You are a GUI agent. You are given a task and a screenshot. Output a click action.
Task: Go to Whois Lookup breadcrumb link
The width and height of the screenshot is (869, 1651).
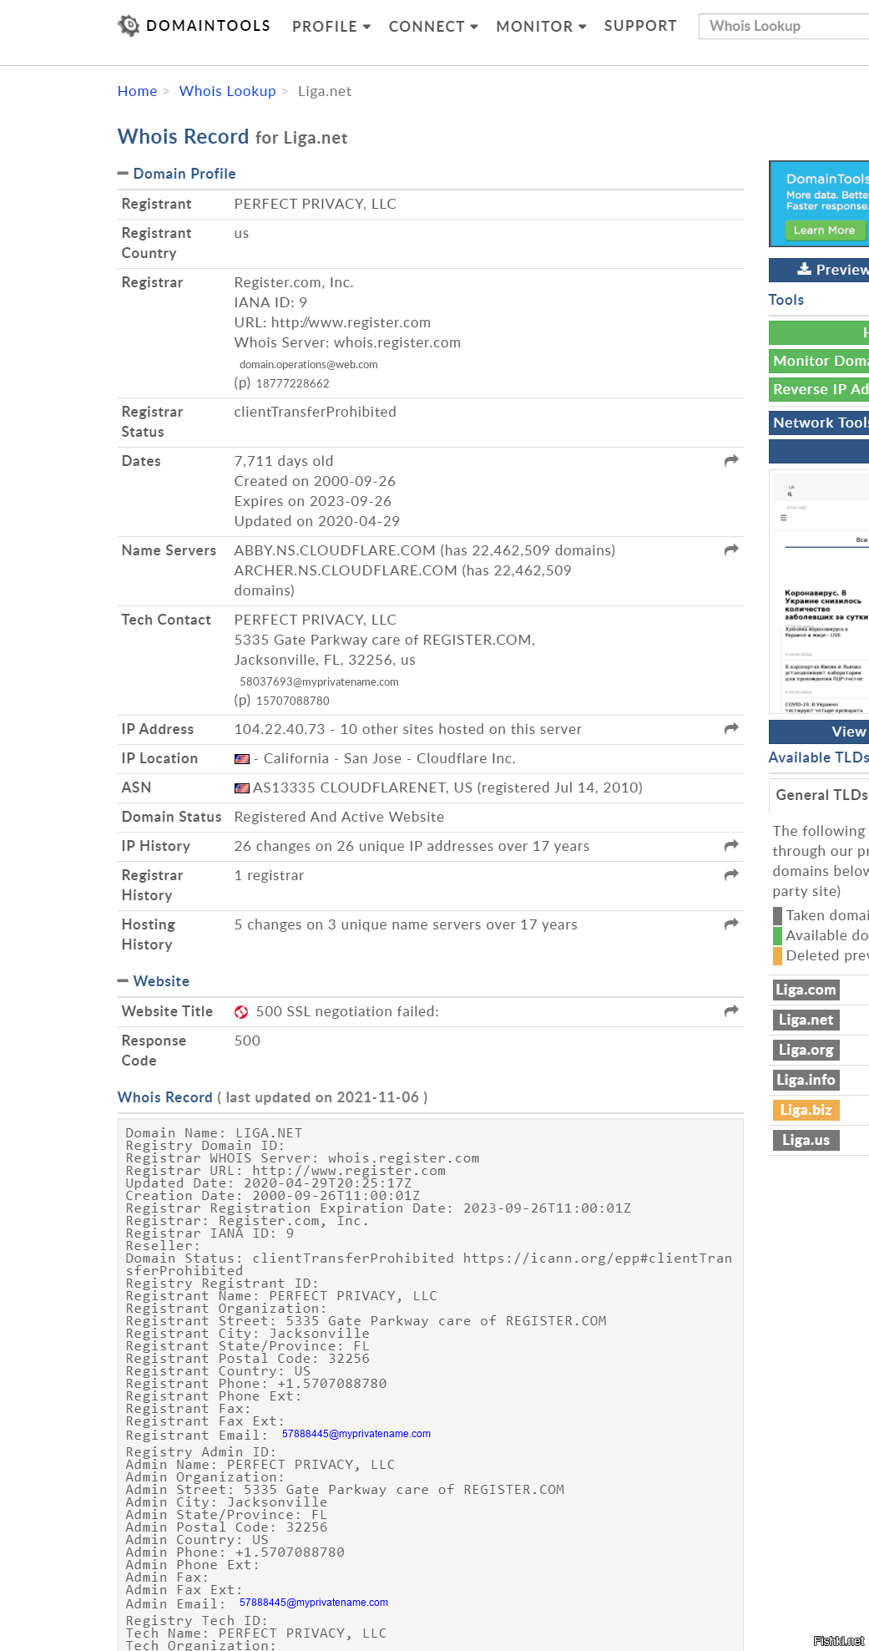pos(227,91)
